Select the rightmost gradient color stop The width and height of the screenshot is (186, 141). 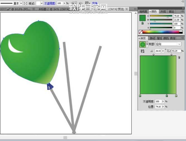pos(176,96)
